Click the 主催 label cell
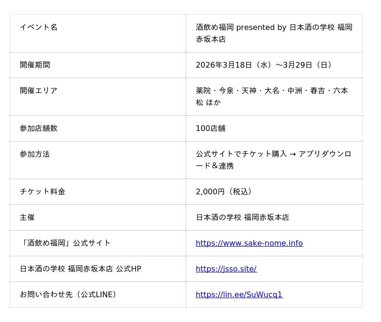Viewport: 381px width, 322px height. coord(27,217)
